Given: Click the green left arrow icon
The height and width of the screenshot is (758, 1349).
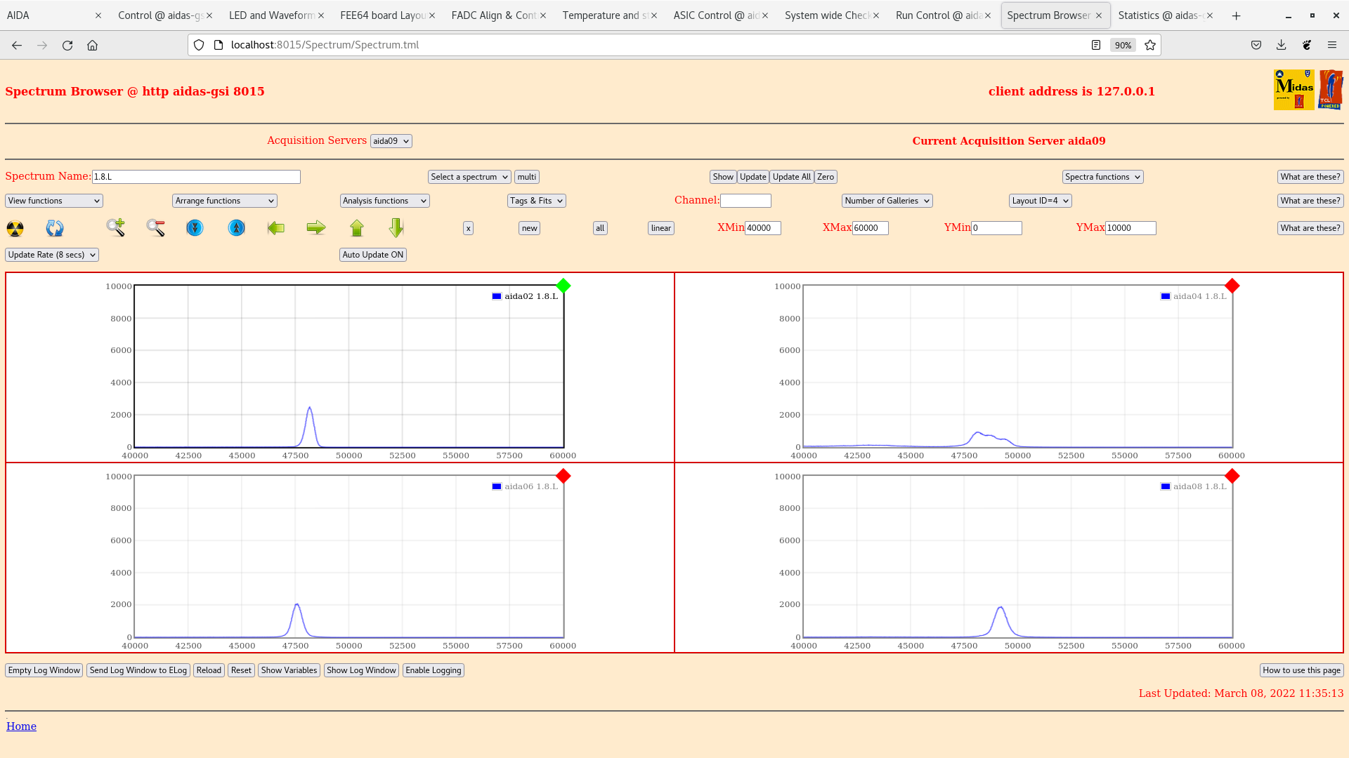Looking at the screenshot, I should (x=276, y=227).
